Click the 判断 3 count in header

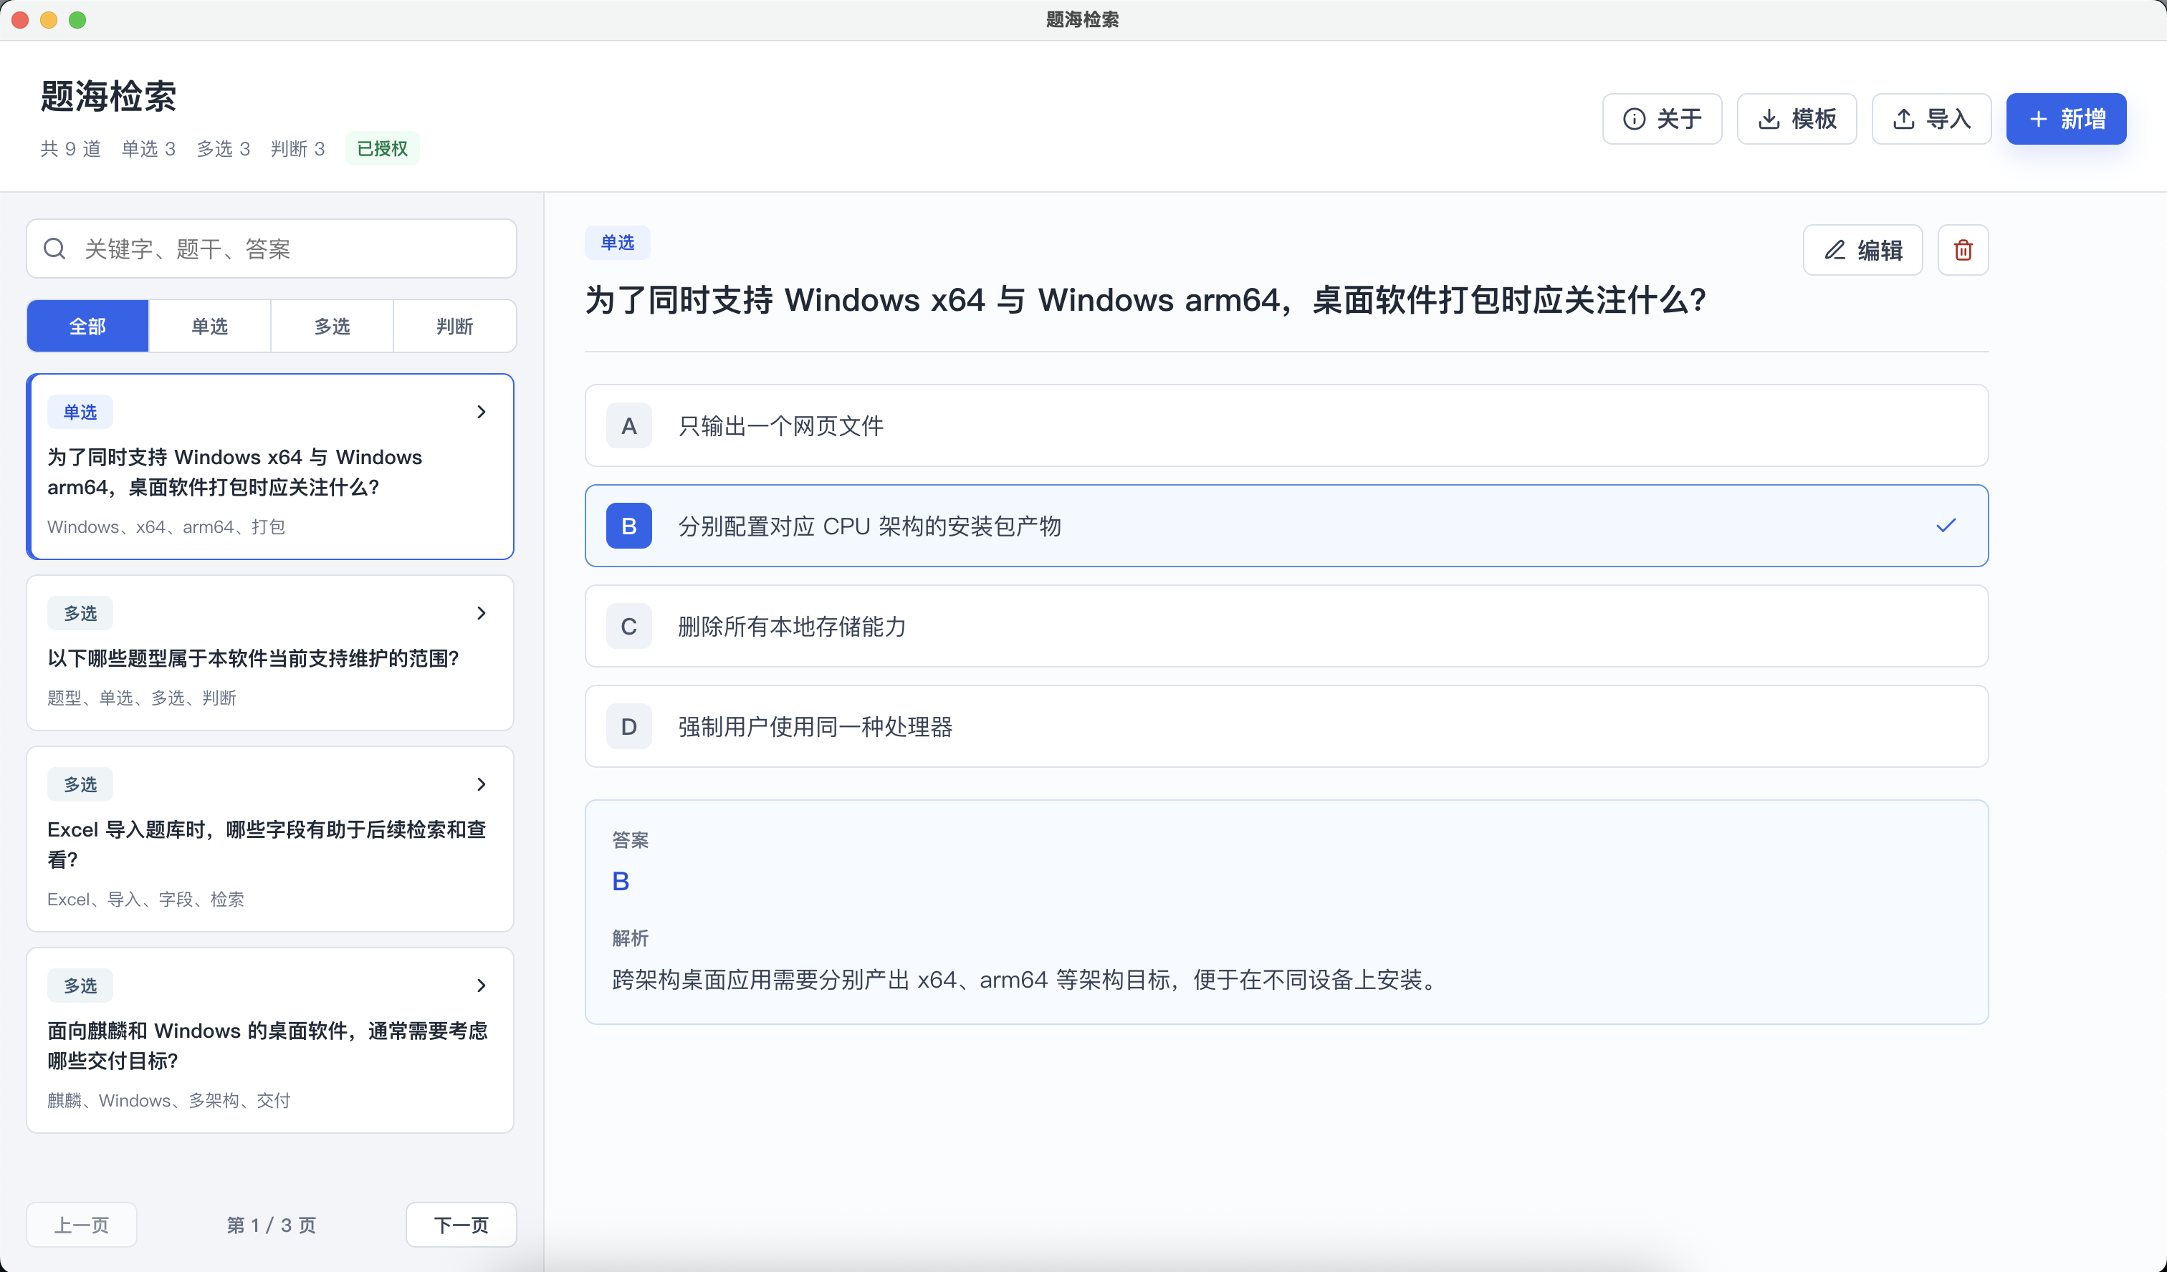(297, 149)
